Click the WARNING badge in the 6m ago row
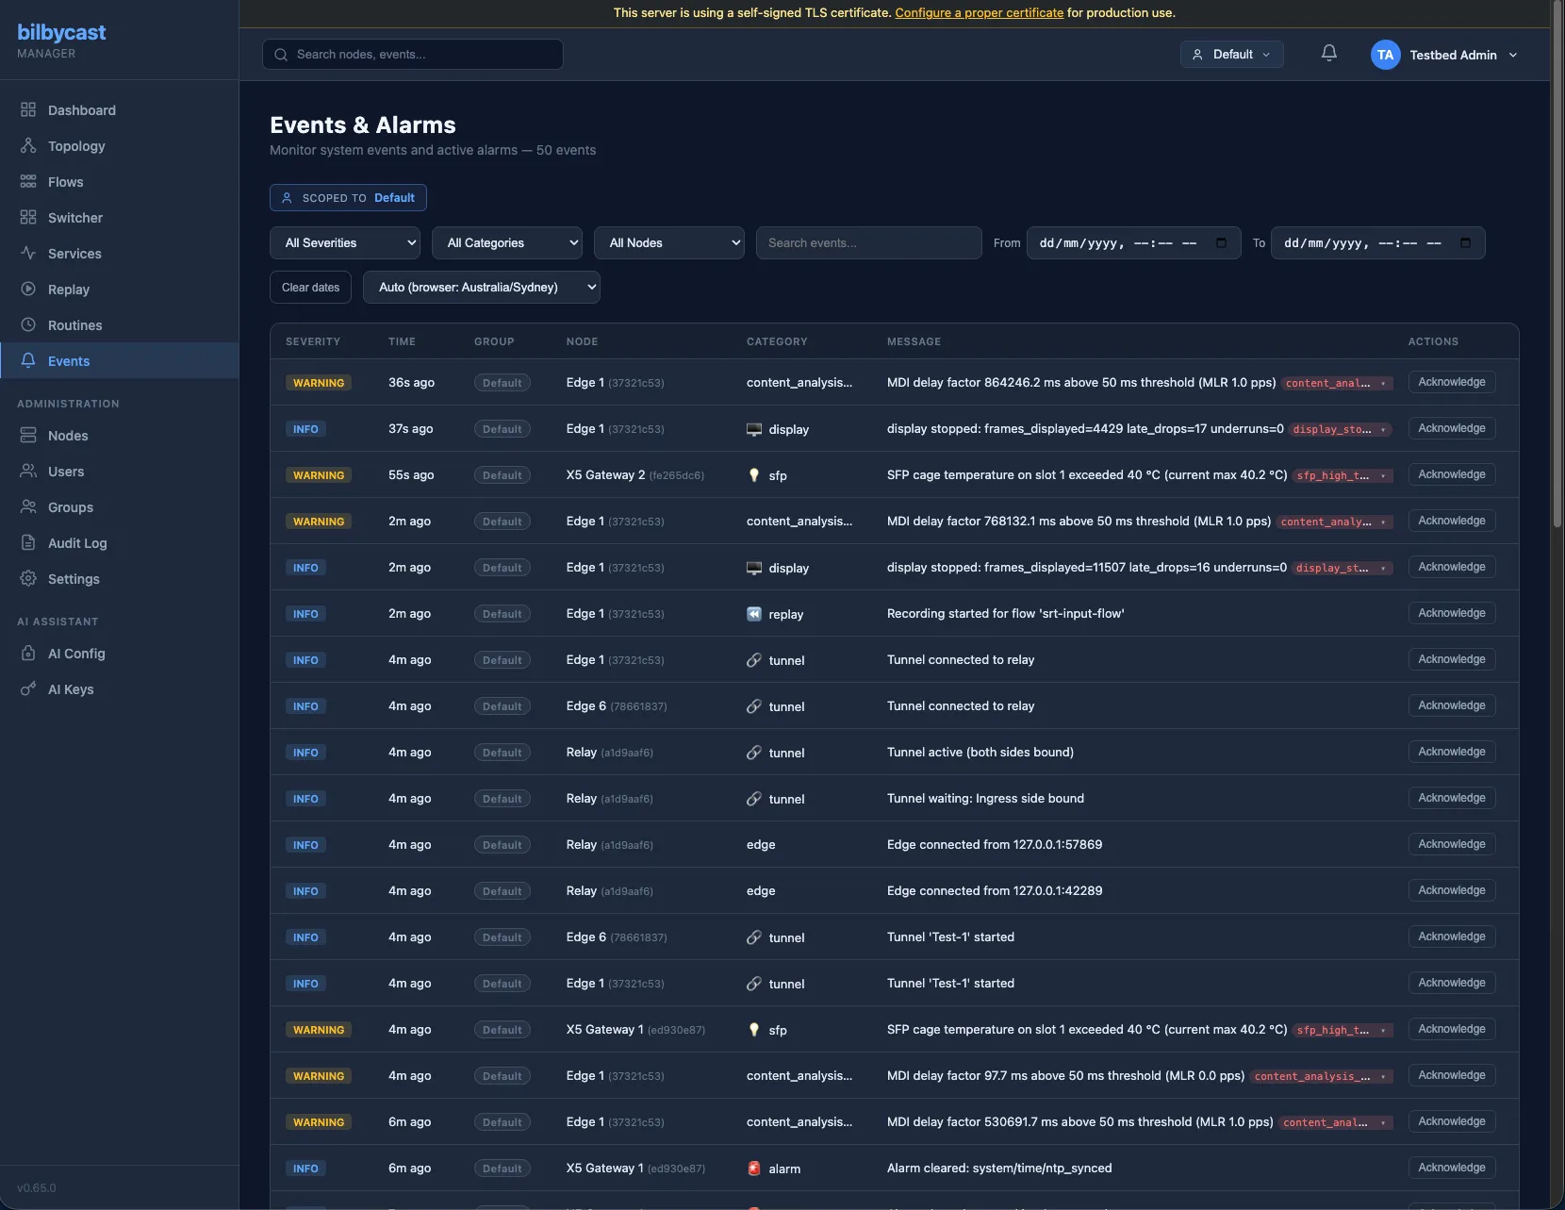The width and height of the screenshot is (1565, 1210). coord(319,1122)
